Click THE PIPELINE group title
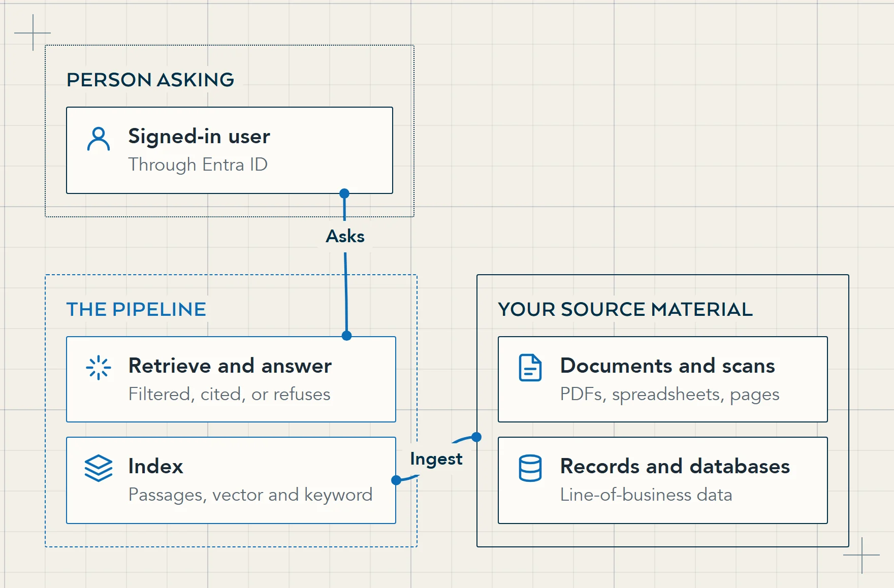The height and width of the screenshot is (588, 894). pos(136,309)
